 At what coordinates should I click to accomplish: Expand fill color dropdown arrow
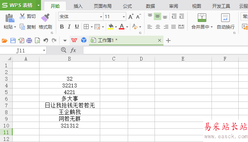116,27
